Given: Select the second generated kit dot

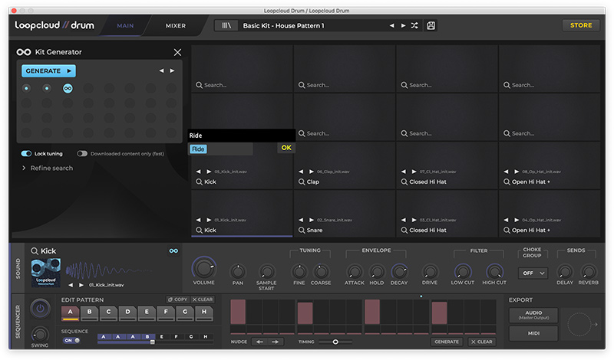Looking at the screenshot, I should click(47, 88).
